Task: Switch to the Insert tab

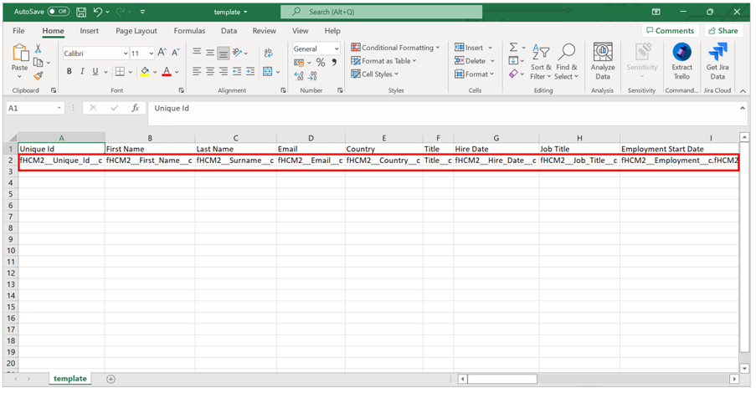Action: [x=90, y=31]
